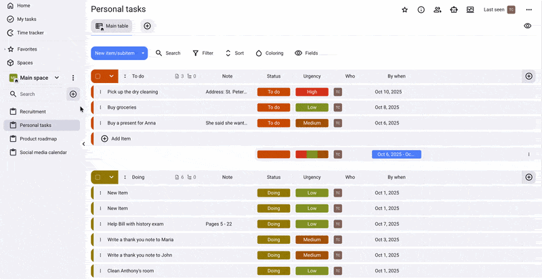Star the Personal tasks board as favorite
The image size is (542, 279).
(404, 9)
